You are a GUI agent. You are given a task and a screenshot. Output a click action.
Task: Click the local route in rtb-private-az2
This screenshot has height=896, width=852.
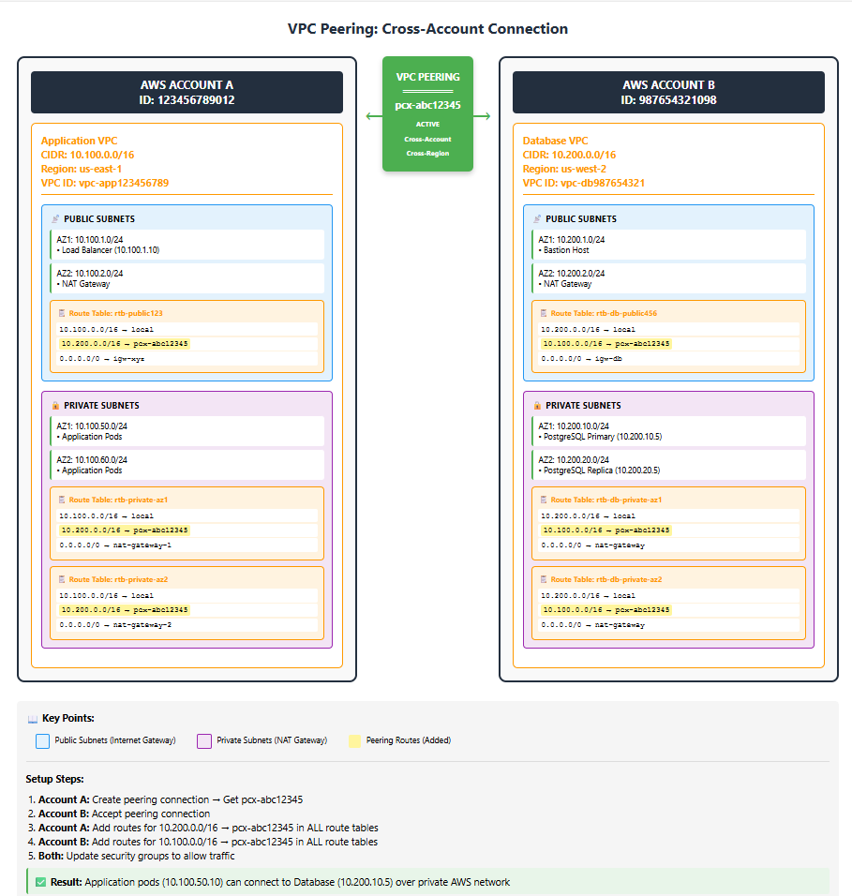187,595
